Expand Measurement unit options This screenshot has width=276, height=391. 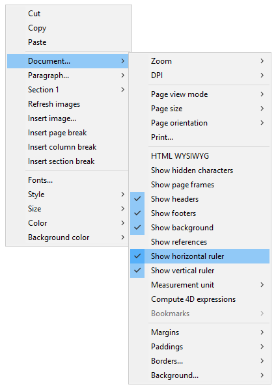200,285
